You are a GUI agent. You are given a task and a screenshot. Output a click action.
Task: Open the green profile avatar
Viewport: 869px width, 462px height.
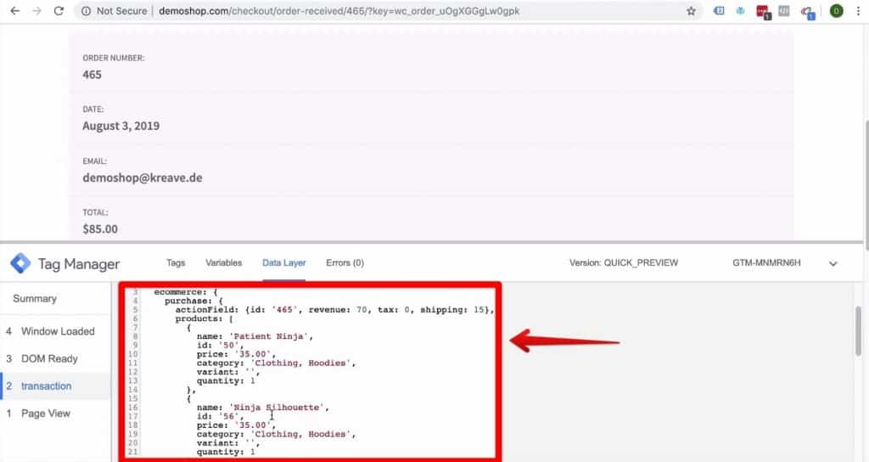click(836, 11)
